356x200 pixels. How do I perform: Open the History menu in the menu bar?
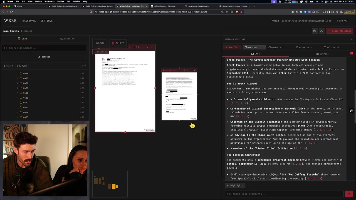(38, 2)
